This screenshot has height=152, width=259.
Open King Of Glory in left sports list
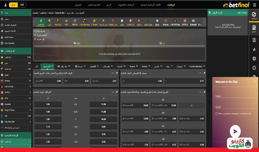pyautogui.click(x=16, y=110)
